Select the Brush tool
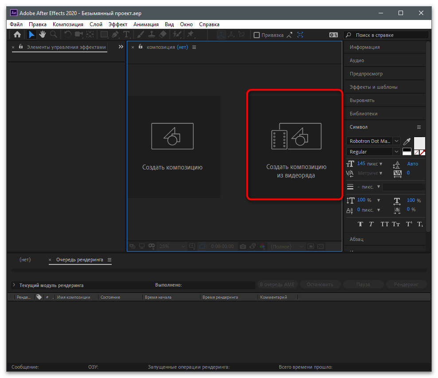The height and width of the screenshot is (378, 438). [140, 35]
